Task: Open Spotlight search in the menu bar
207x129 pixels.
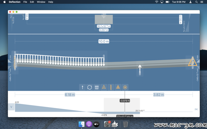Action: (x=196, y=2)
